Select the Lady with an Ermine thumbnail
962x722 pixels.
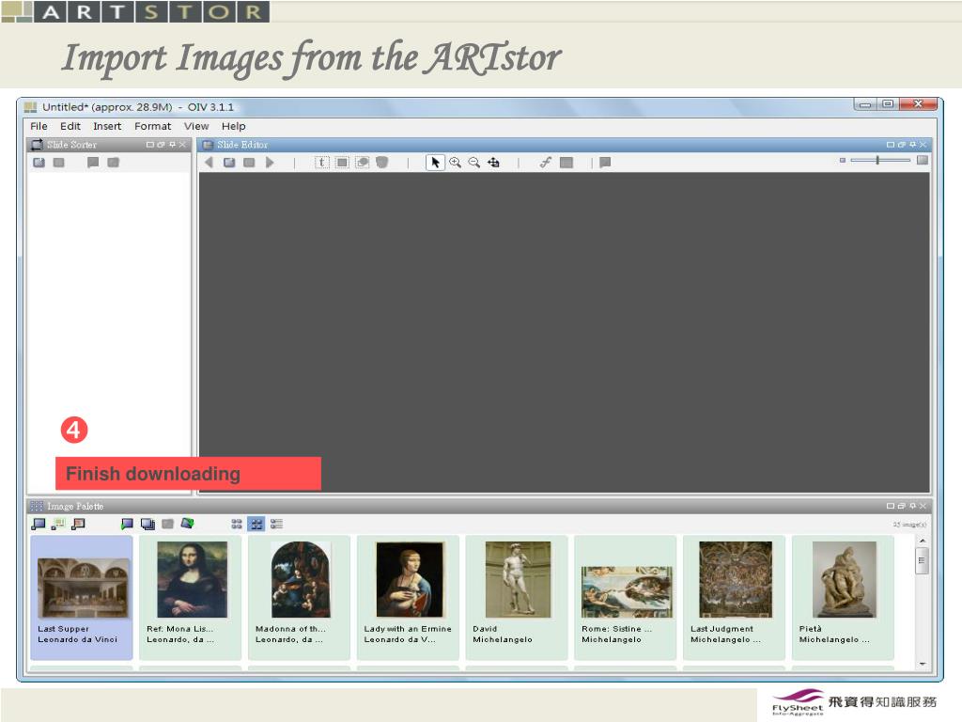(x=408, y=597)
